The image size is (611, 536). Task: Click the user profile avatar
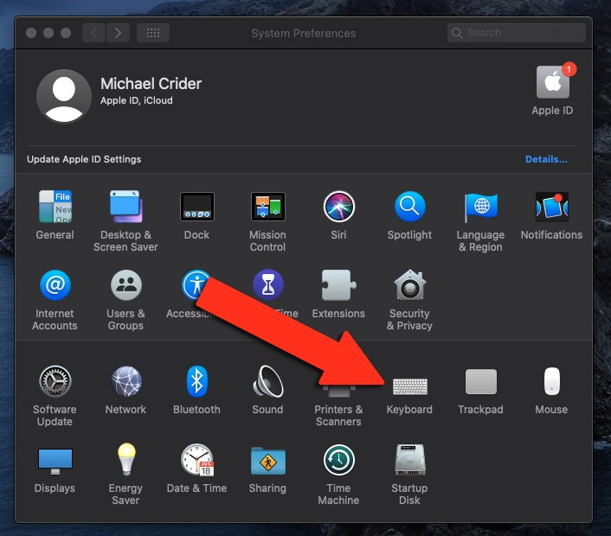point(64,96)
